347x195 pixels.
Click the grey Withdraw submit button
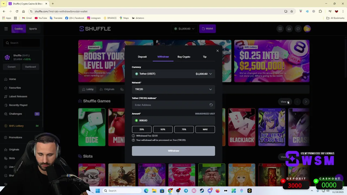pos(173,151)
